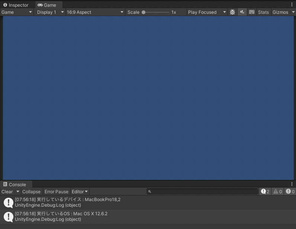296x229 pixels.
Task: Toggle the frame debugger bug icon
Action: [x=232, y=12]
